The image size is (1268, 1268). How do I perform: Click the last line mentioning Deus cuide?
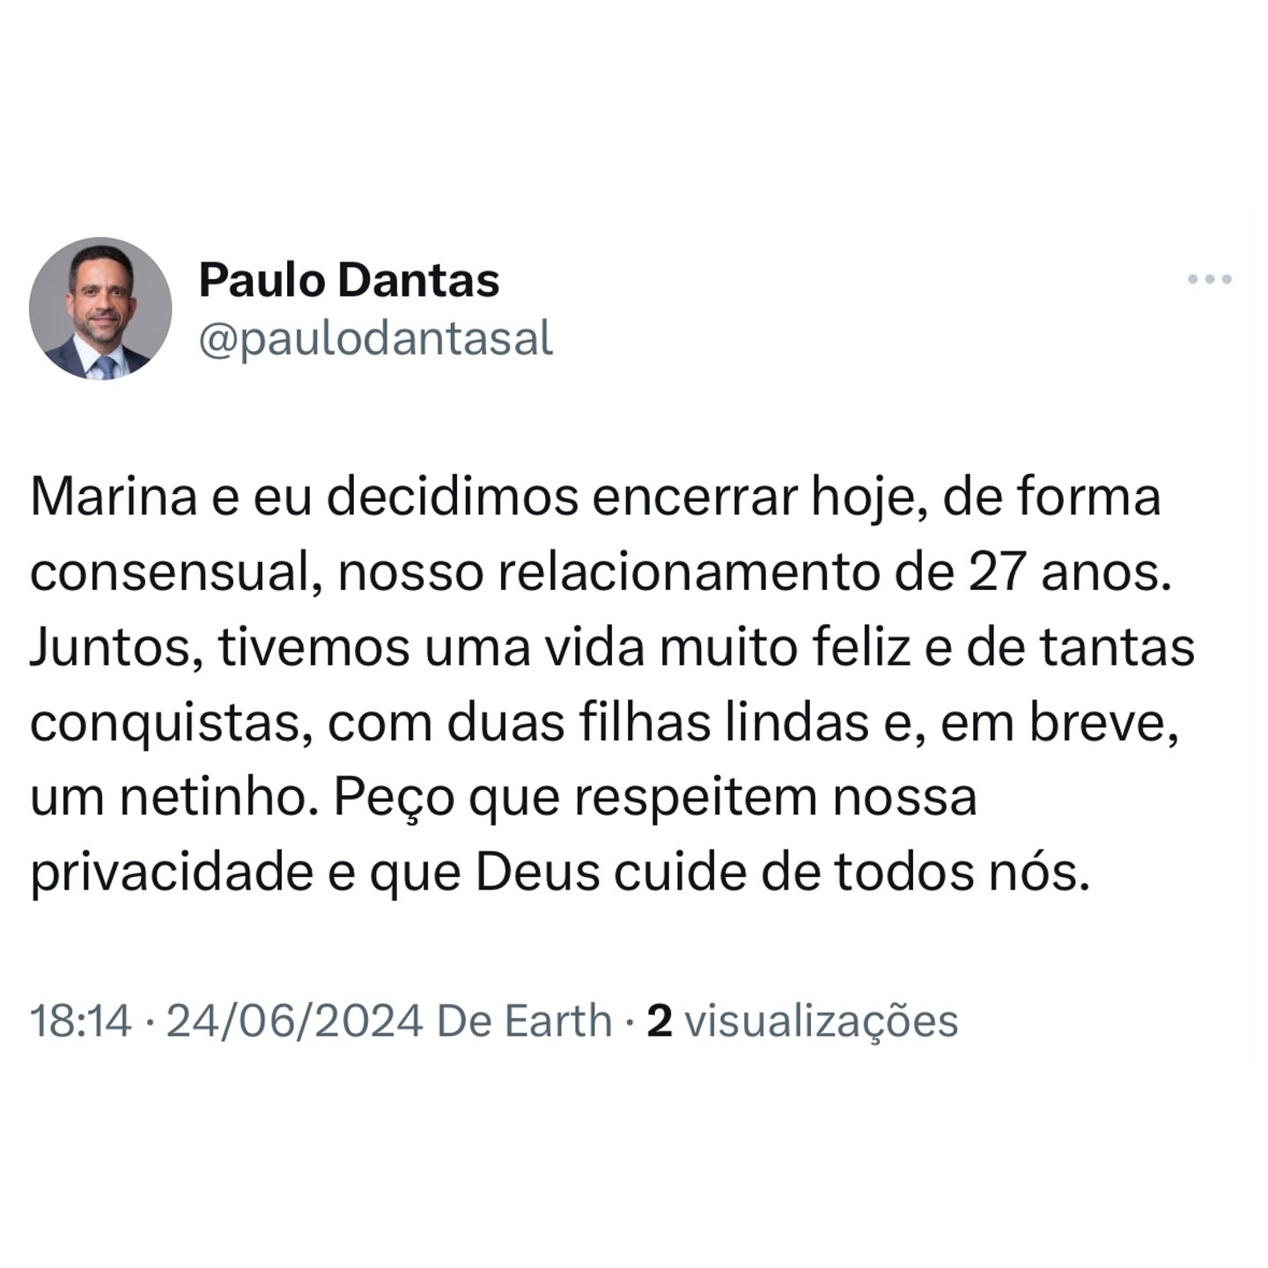coord(560,874)
